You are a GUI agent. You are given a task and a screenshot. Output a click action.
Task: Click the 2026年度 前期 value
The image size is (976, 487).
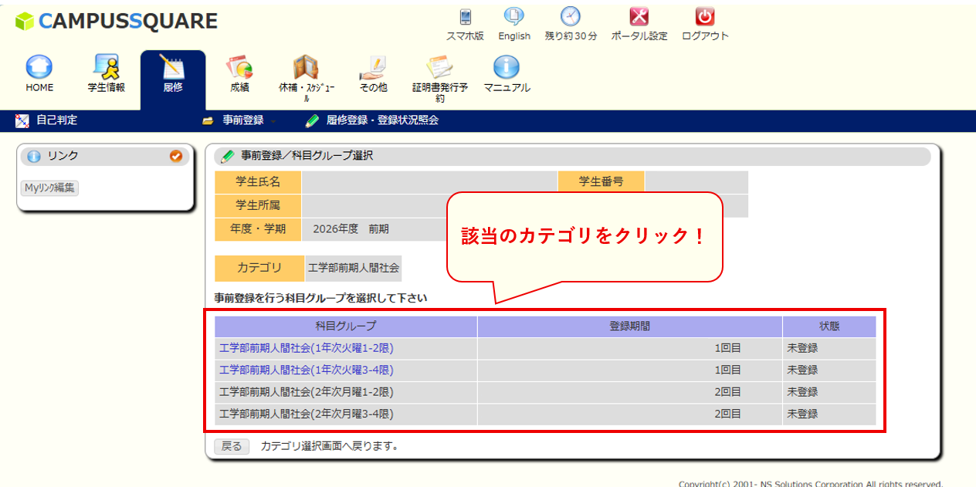tap(351, 229)
